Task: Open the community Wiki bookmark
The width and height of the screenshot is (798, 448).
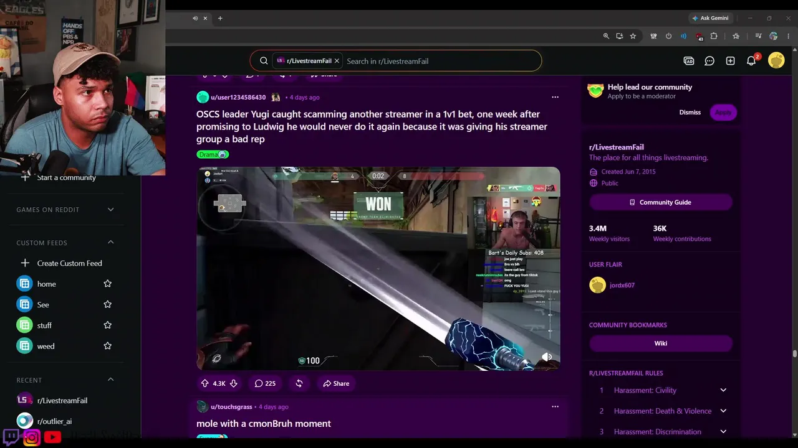Action: (x=661, y=343)
